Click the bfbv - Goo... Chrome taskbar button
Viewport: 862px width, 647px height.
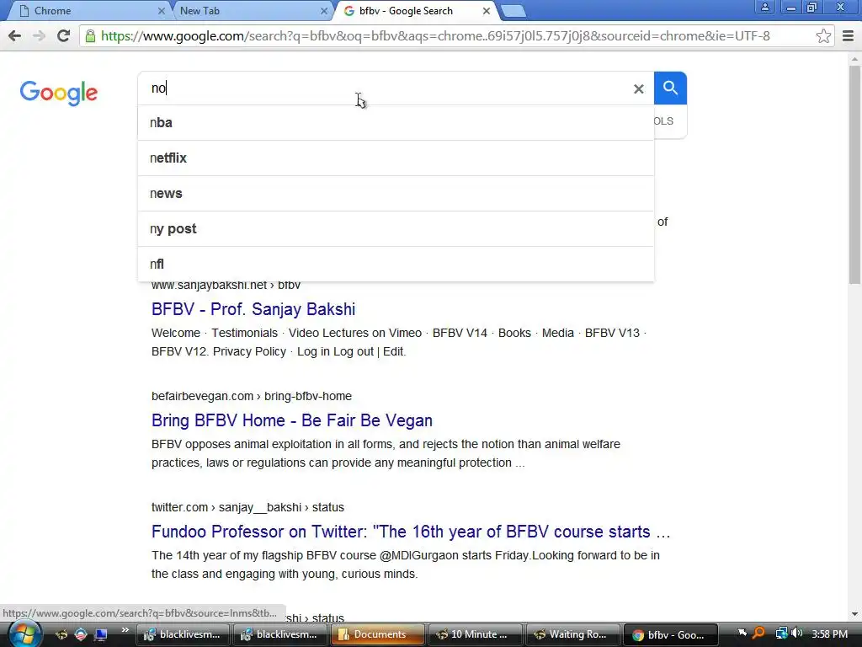(x=669, y=634)
